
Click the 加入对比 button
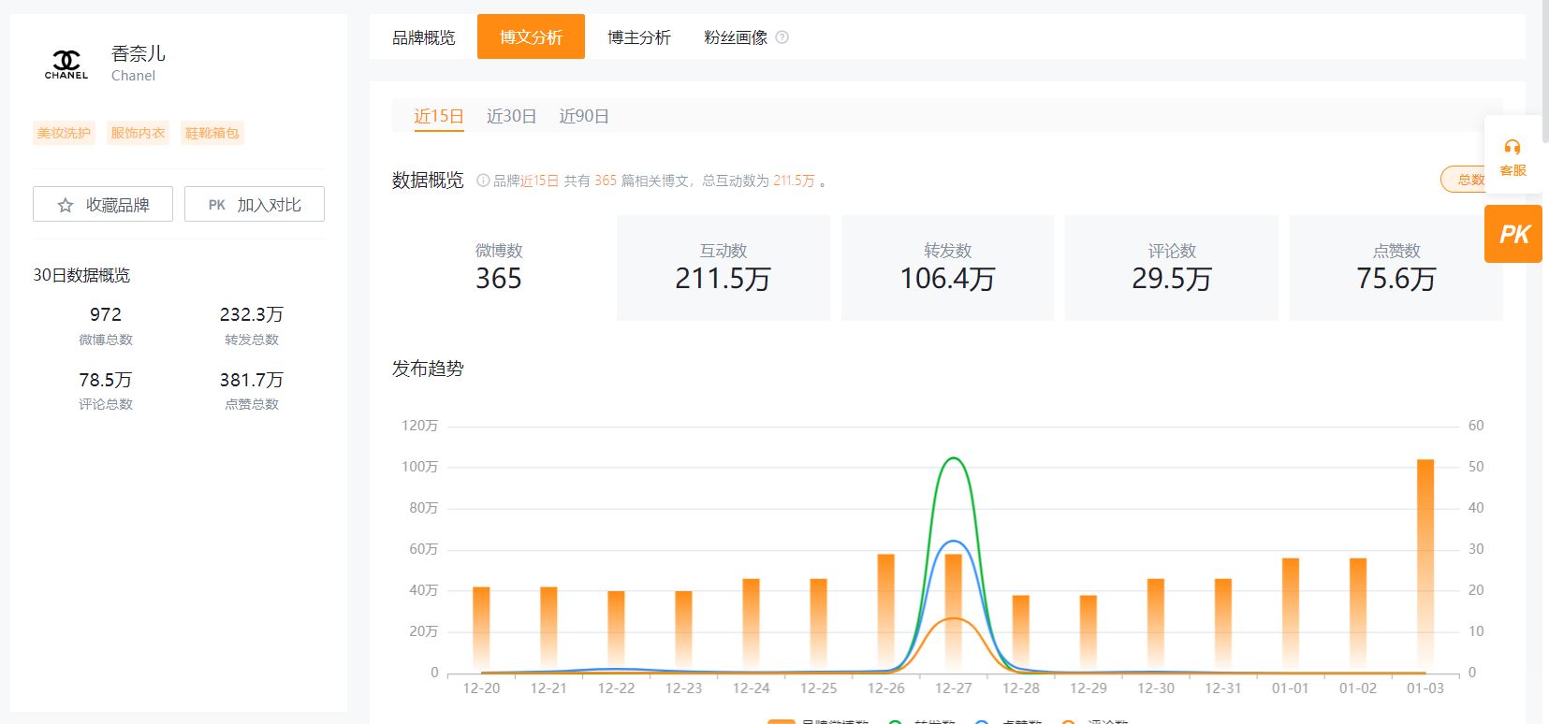[255, 205]
